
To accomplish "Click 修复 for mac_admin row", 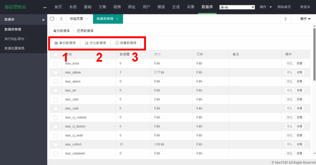I will 299,73.
